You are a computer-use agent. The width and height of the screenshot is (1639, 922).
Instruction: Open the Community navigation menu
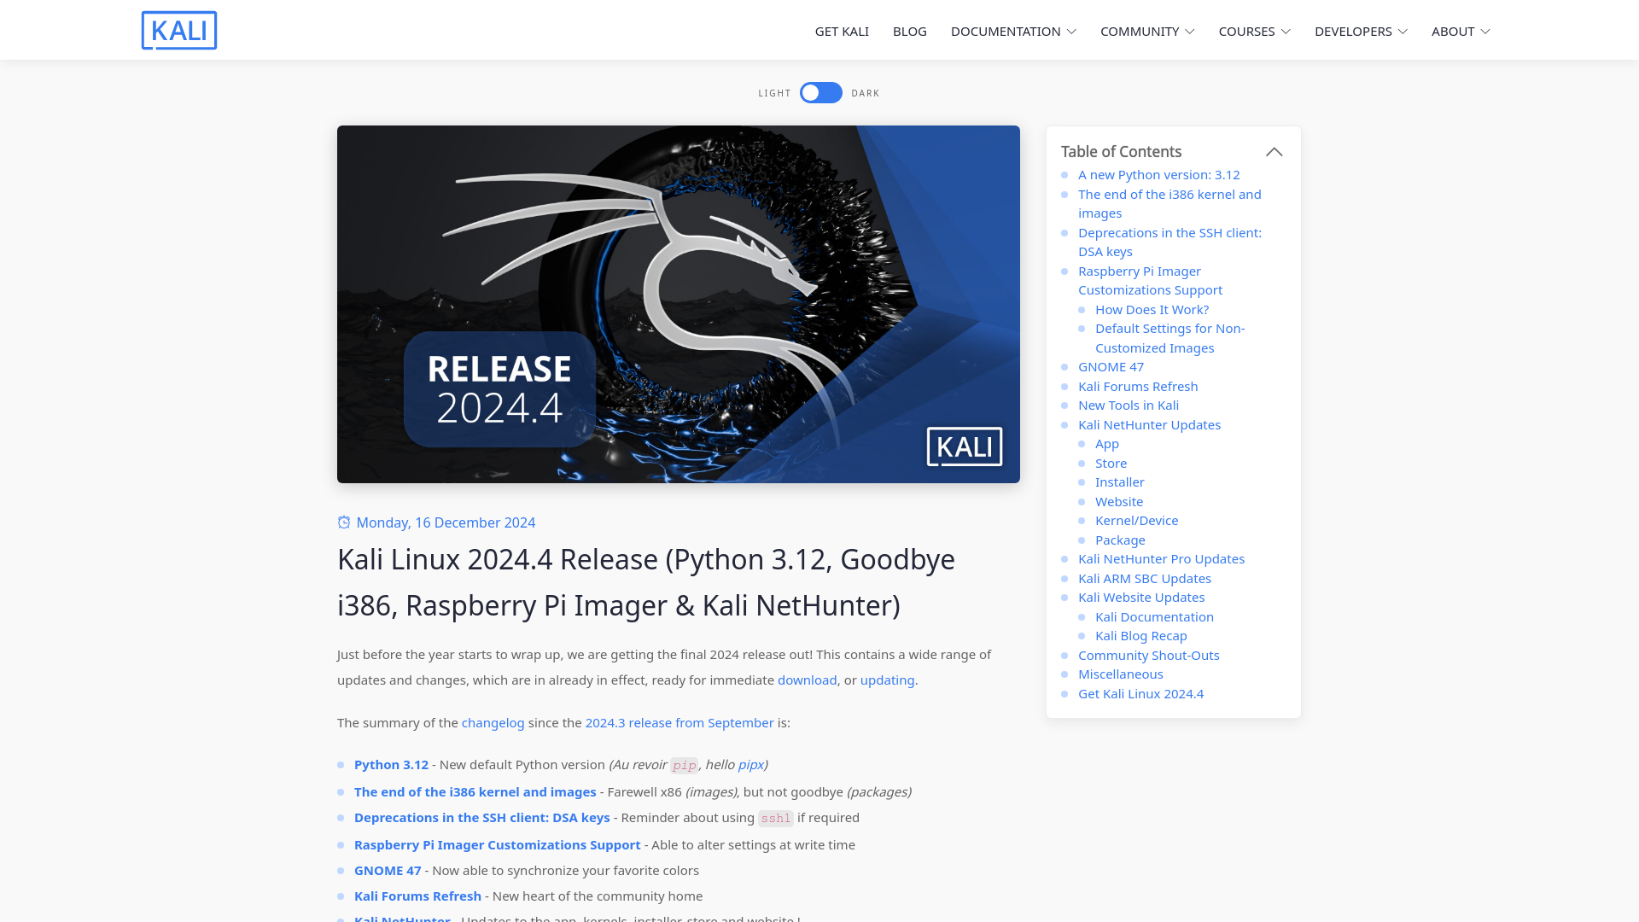pyautogui.click(x=1140, y=32)
